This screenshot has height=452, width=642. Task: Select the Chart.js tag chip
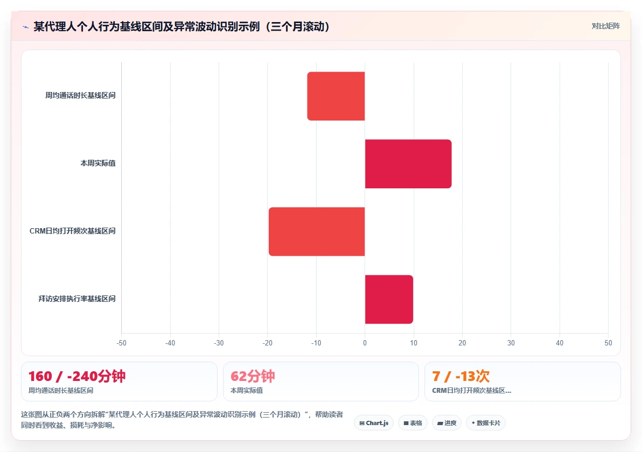(374, 423)
